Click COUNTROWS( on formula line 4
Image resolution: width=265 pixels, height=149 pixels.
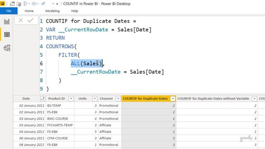[61, 46]
